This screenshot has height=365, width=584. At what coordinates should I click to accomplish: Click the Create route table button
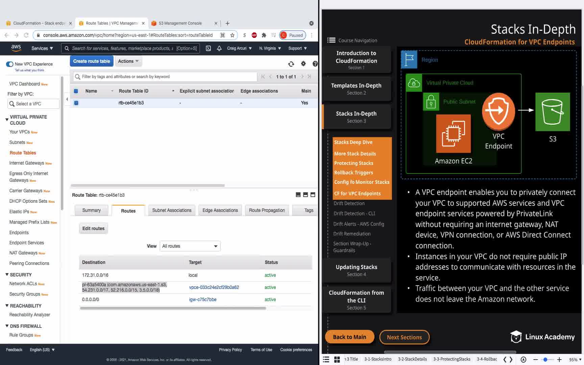pyautogui.click(x=92, y=61)
